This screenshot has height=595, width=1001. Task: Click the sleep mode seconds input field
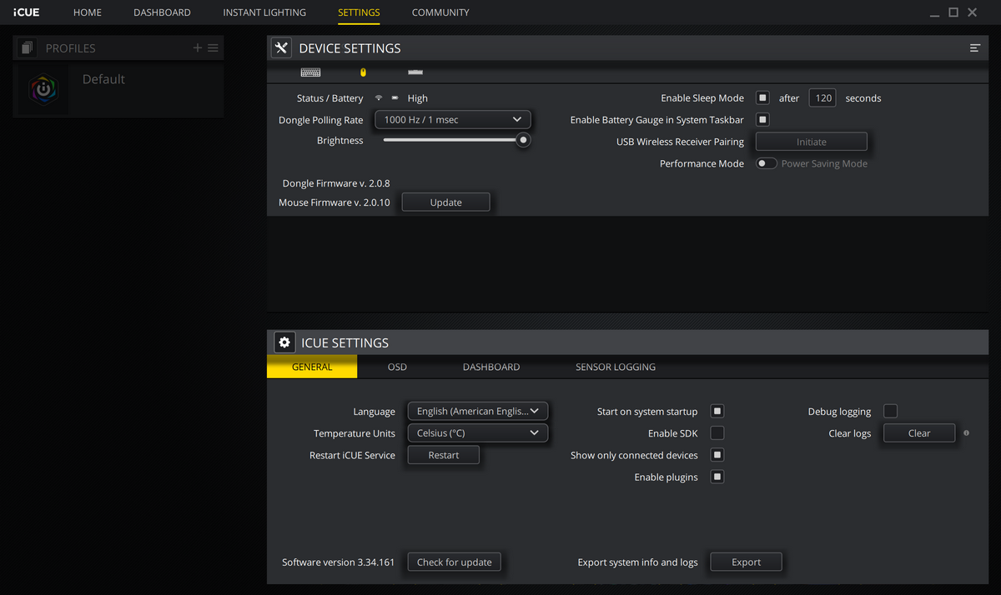822,97
